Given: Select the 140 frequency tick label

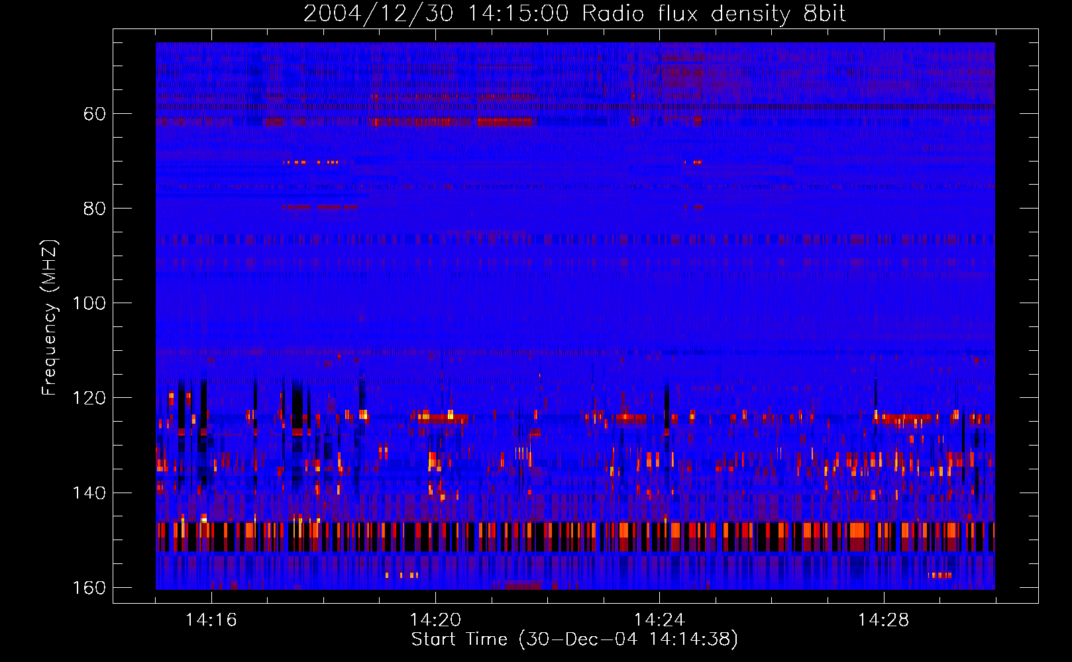Looking at the screenshot, I should click(x=89, y=493).
